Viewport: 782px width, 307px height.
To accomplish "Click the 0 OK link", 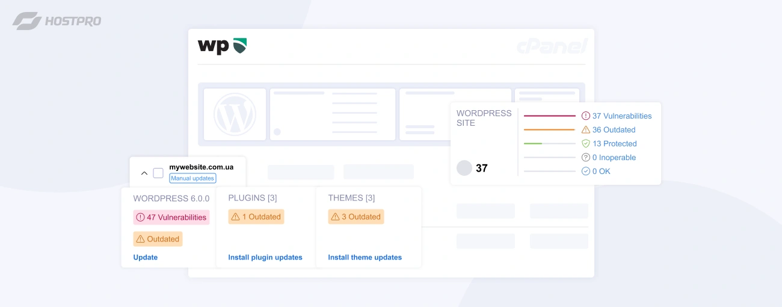I will (x=602, y=171).
